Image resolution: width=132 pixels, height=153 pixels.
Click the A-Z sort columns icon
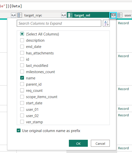click(x=106, y=23)
